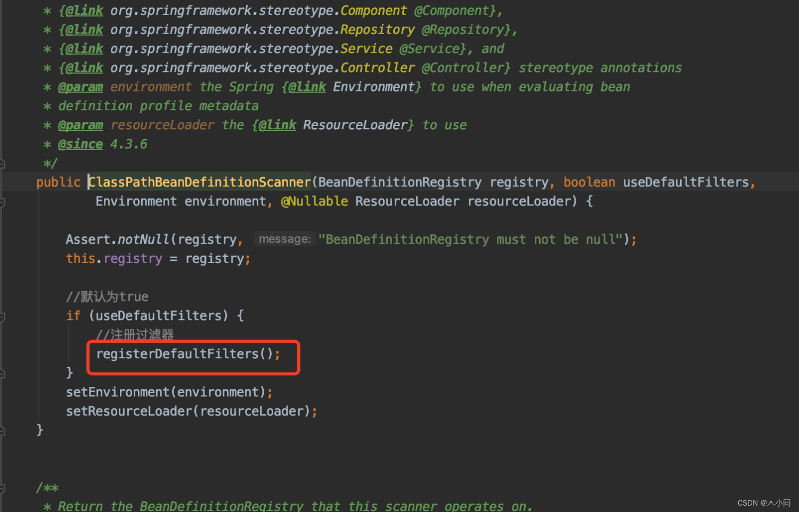
Task: Click the BeanDefinitionRegistry parameter type
Action: click(400, 182)
